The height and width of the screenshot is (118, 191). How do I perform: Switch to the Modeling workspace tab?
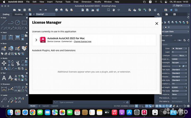(x=19, y=14)
